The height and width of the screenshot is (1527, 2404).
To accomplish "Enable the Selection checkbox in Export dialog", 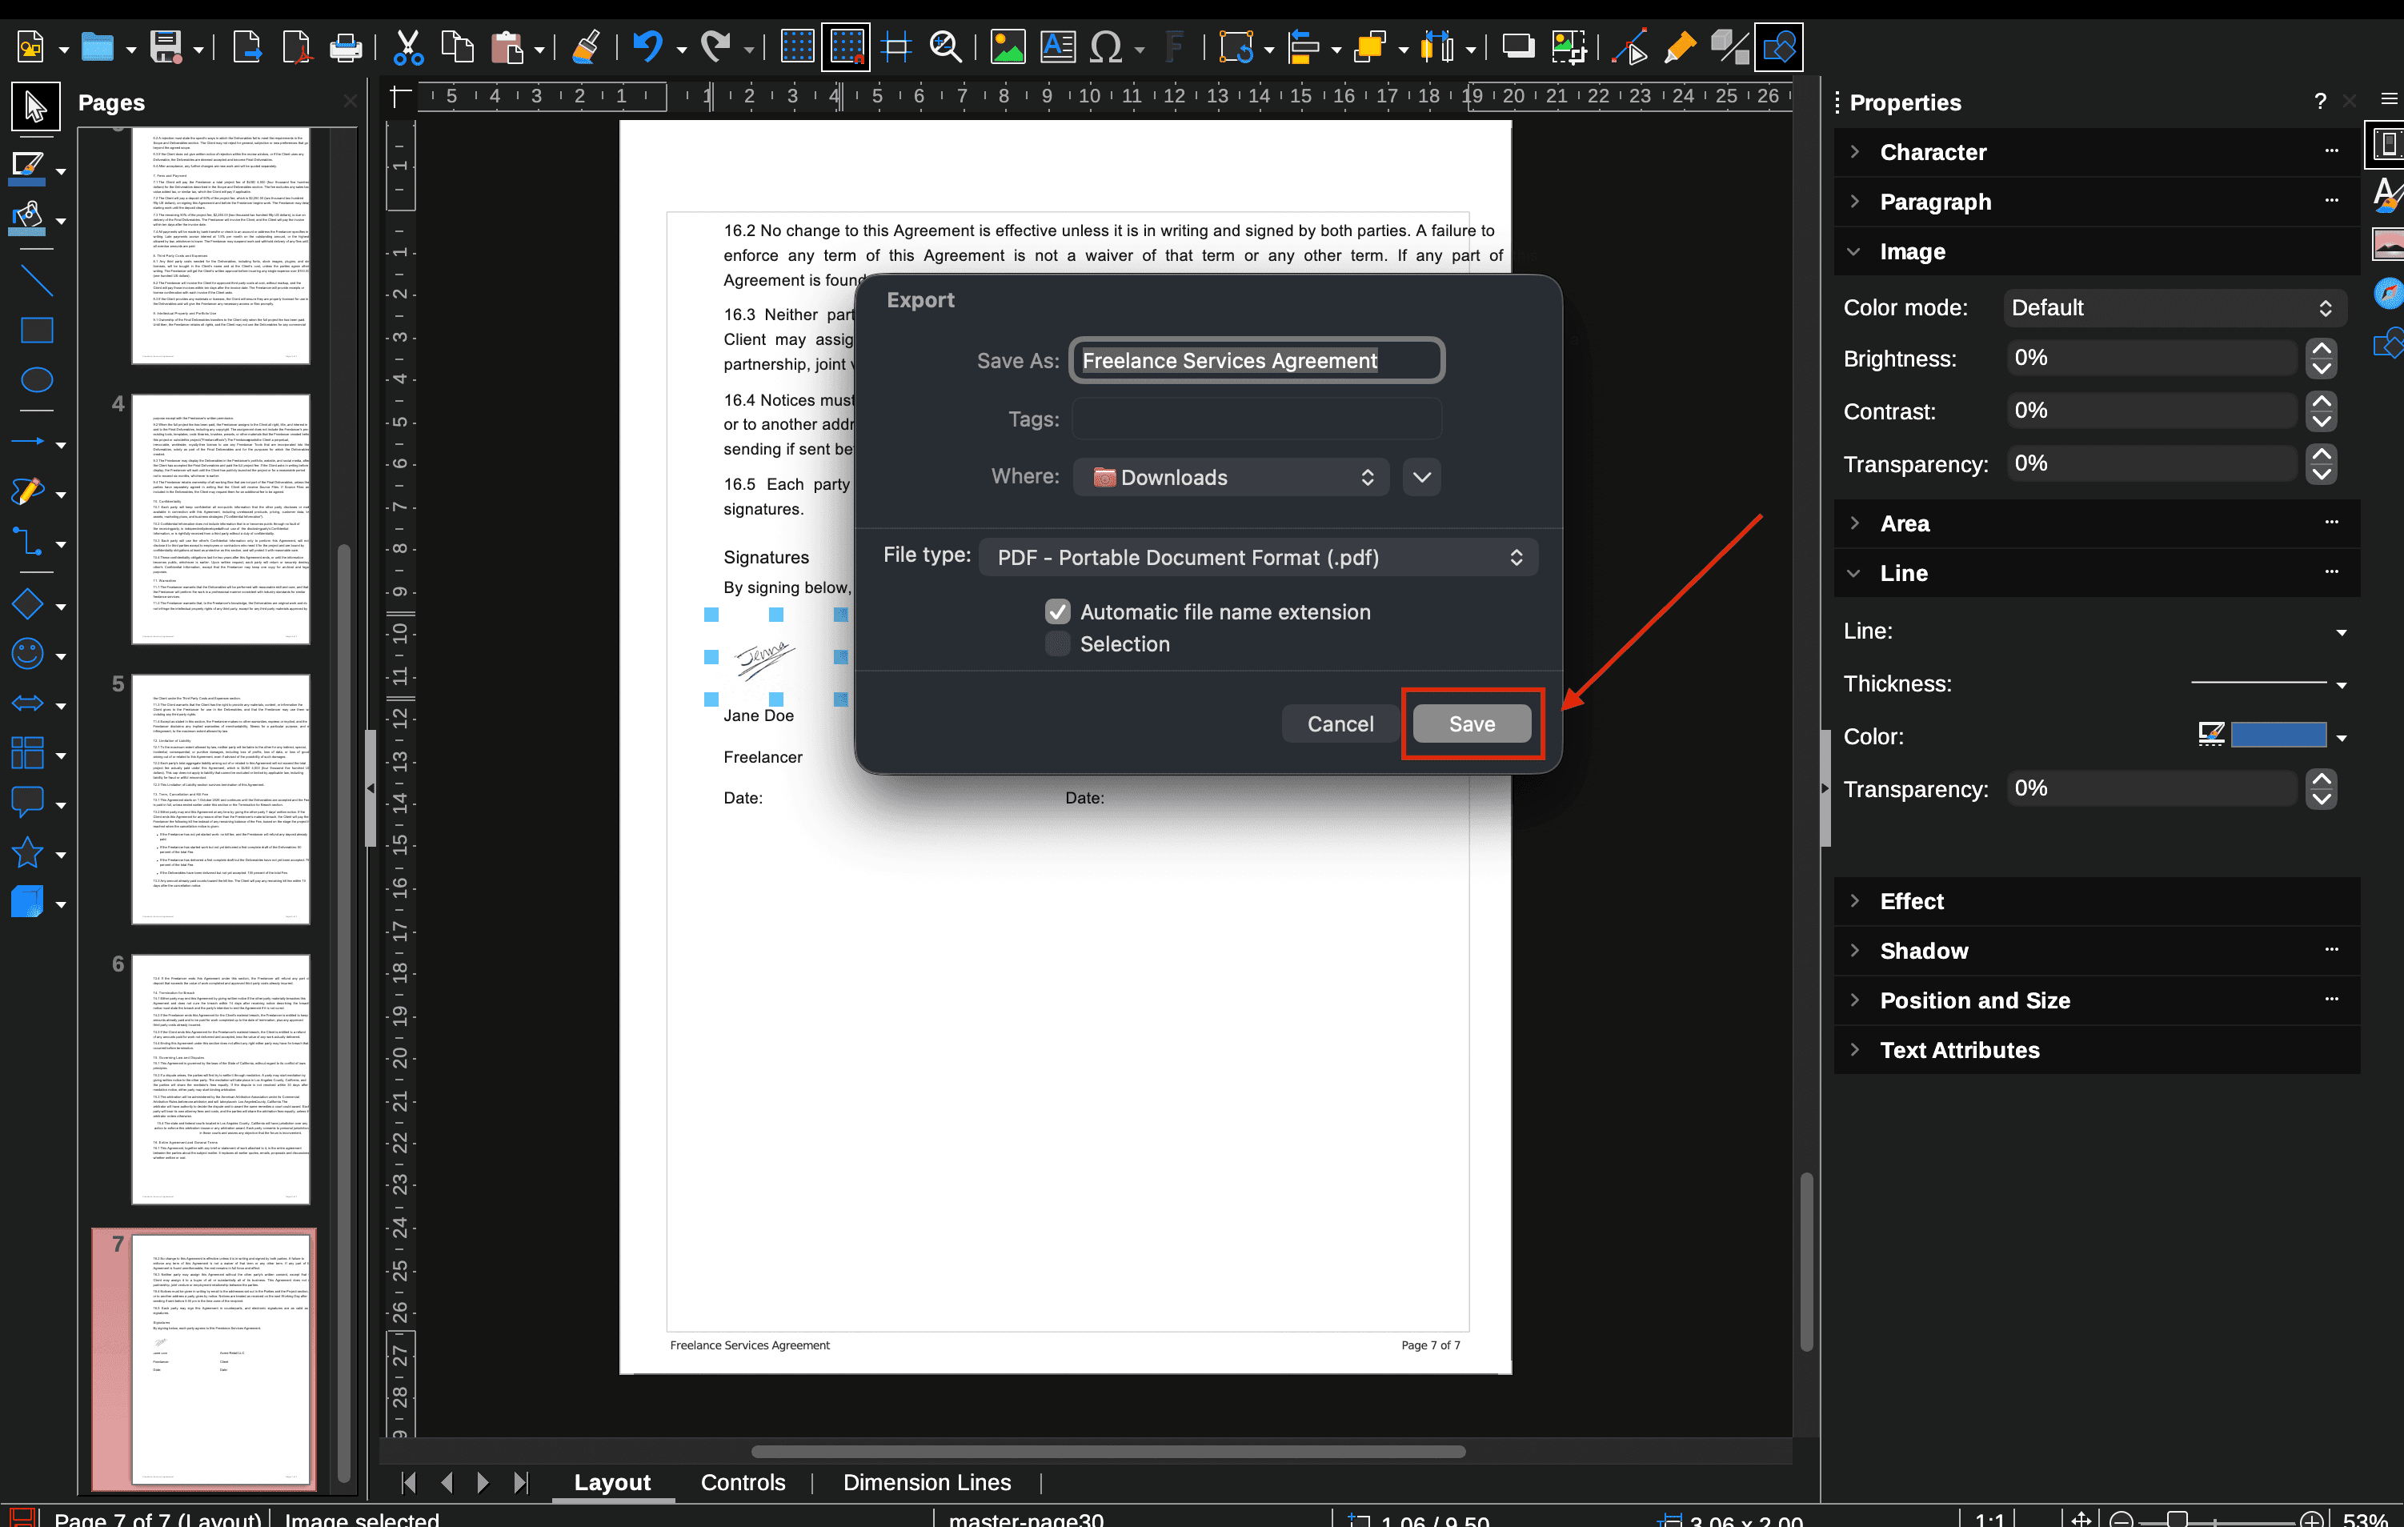I will click(1057, 643).
